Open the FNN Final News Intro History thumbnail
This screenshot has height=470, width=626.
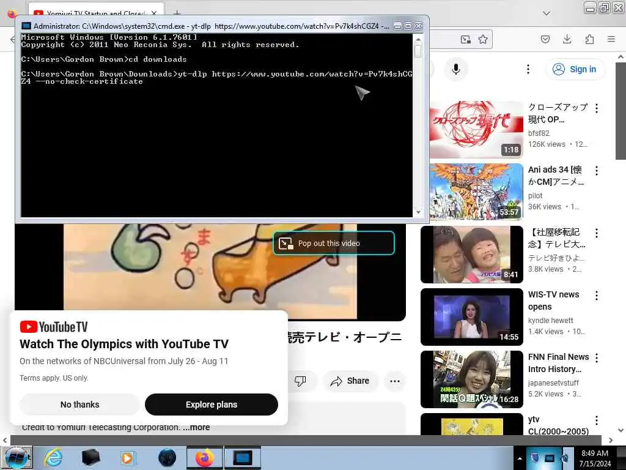(471, 379)
